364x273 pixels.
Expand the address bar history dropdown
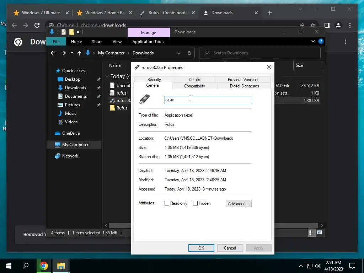[x=179, y=53]
